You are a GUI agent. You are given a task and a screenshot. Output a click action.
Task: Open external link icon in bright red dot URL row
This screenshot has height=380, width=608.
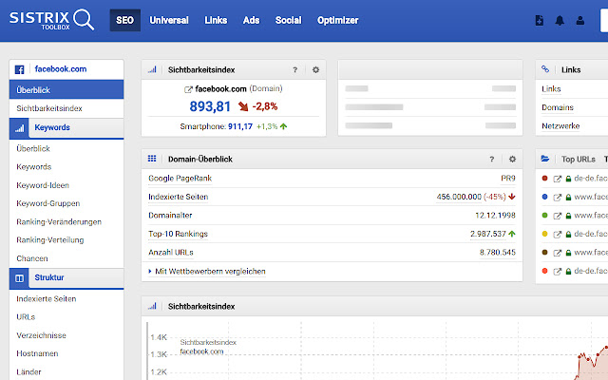pos(558,272)
